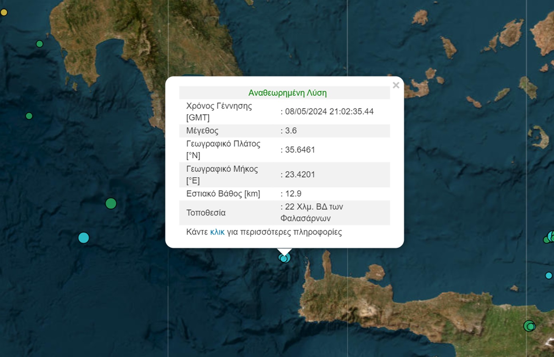The height and width of the screenshot is (357, 554).
Task: Click the focal depth value 12.9
Action: coord(293,194)
